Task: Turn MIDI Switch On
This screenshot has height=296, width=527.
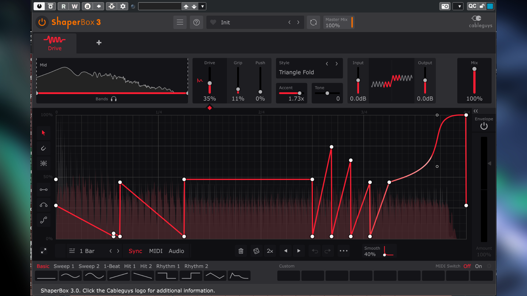Action: [478, 266]
